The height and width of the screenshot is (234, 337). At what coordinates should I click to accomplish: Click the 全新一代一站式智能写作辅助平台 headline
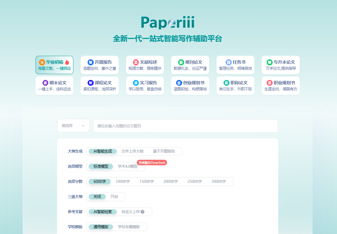click(x=168, y=39)
